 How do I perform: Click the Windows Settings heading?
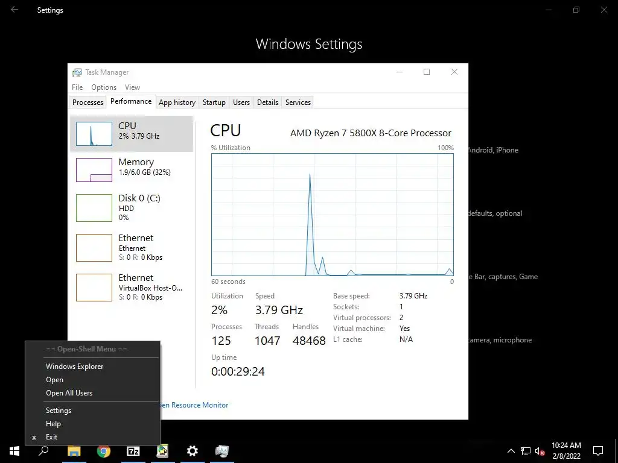click(309, 44)
